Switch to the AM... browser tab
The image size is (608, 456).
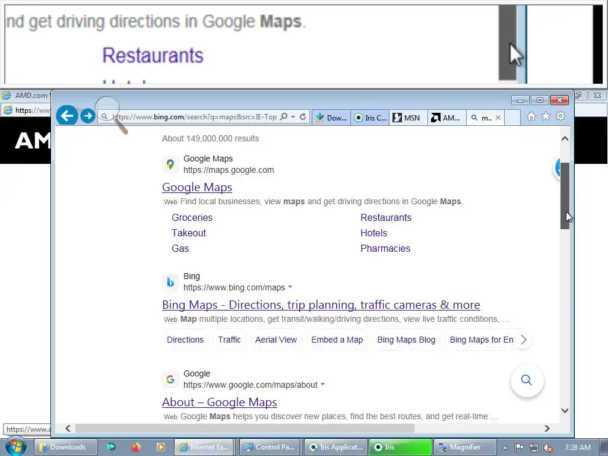click(446, 118)
